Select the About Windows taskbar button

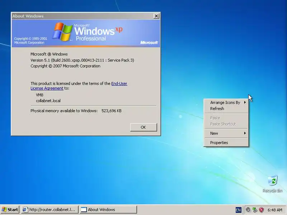click(x=108, y=210)
